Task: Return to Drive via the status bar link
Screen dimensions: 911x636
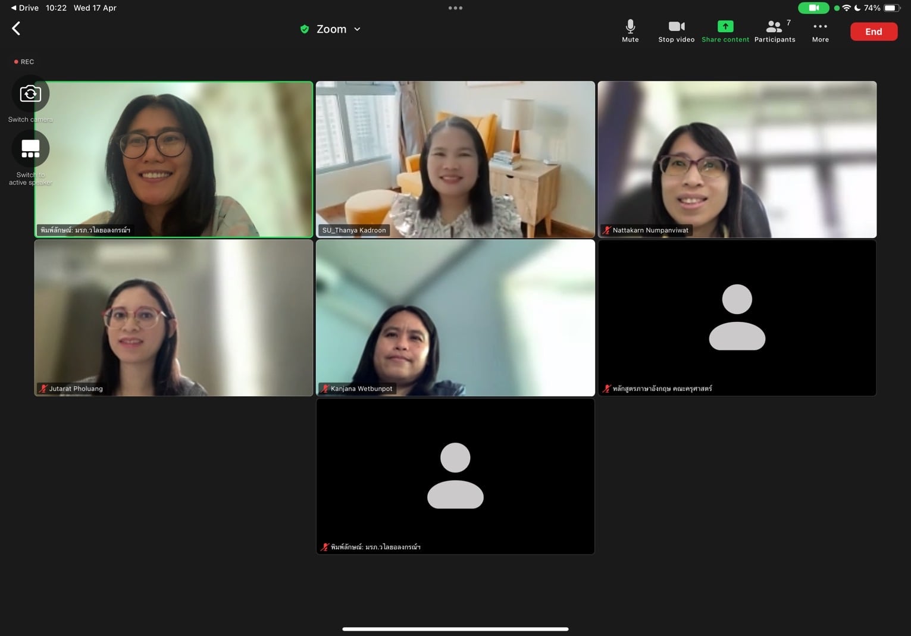Action: (24, 8)
